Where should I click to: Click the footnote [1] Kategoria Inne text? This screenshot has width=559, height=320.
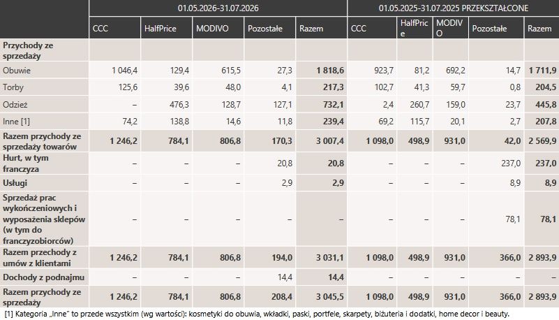[257, 314]
